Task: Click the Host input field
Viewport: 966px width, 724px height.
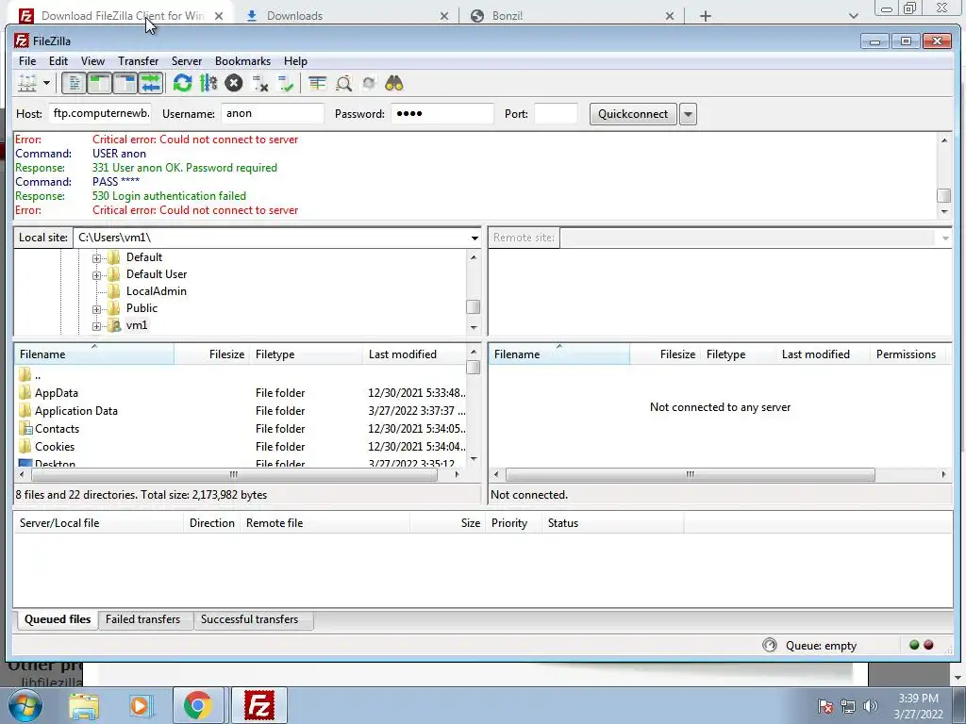Action: coord(100,113)
